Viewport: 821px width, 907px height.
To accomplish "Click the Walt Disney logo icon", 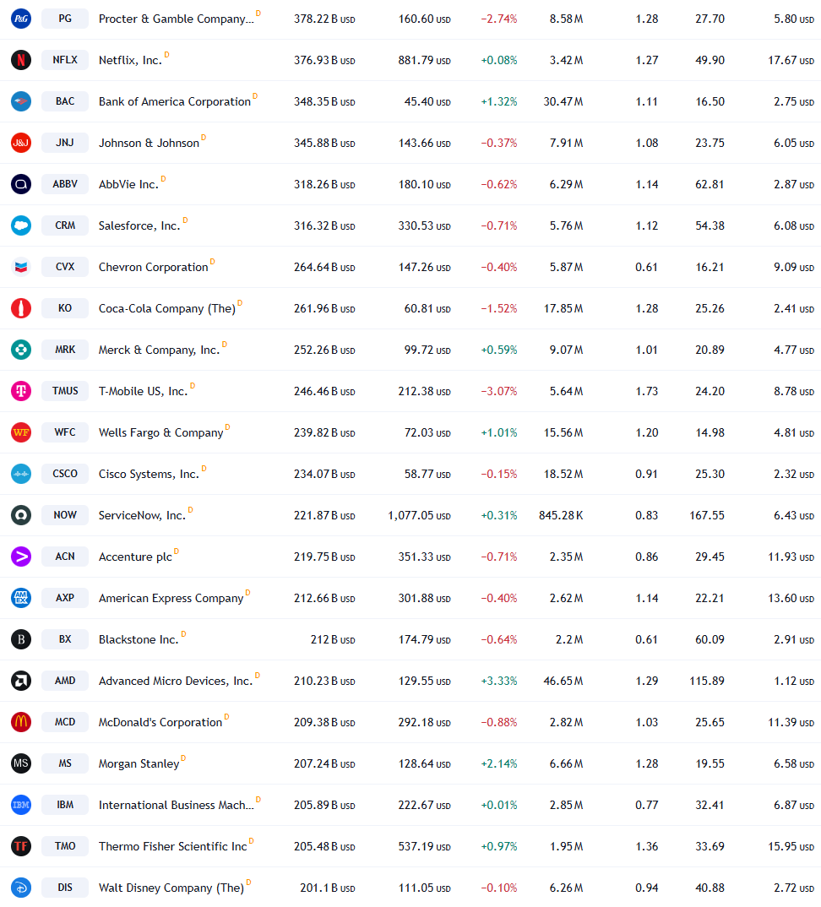I will [21, 888].
